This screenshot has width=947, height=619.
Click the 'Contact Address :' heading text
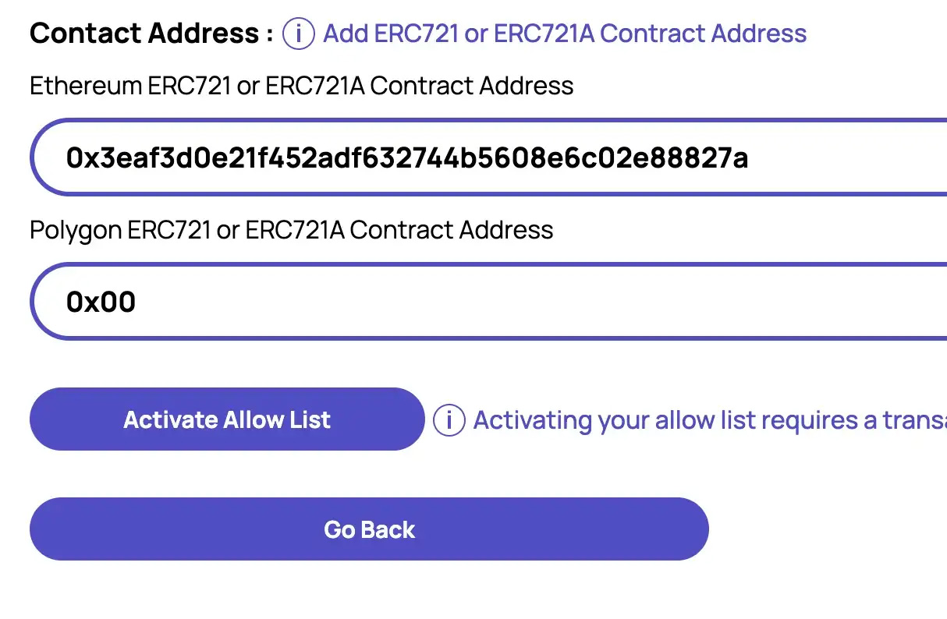[x=151, y=34]
